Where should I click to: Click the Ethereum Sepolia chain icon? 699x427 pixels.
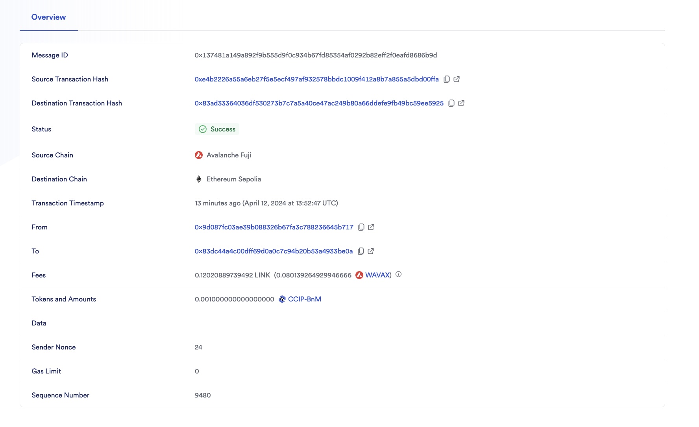click(199, 179)
